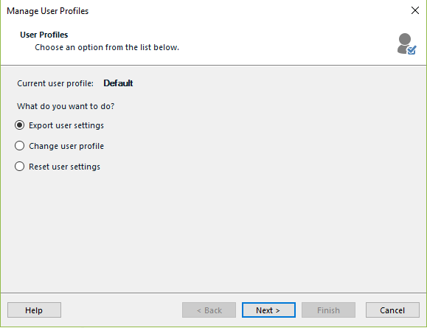Click the blue checkmark badge on user icon

pos(412,50)
